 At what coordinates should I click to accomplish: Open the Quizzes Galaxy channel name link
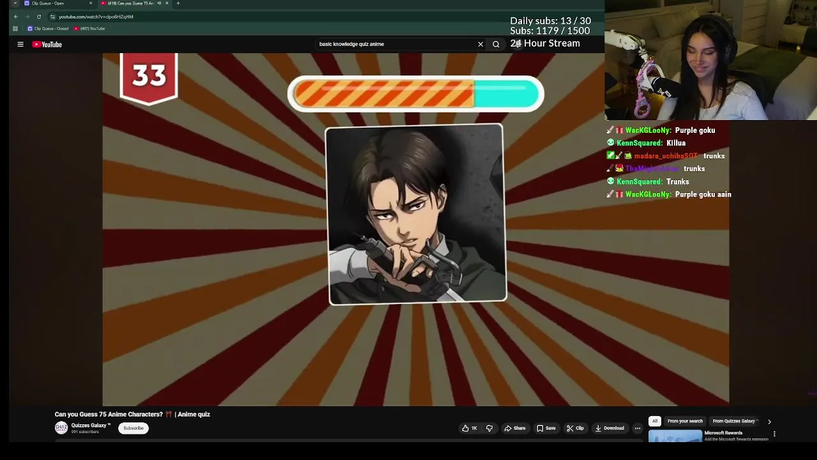click(x=91, y=425)
